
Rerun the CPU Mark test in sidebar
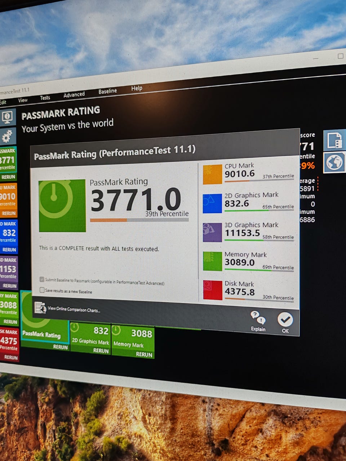(x=9, y=213)
